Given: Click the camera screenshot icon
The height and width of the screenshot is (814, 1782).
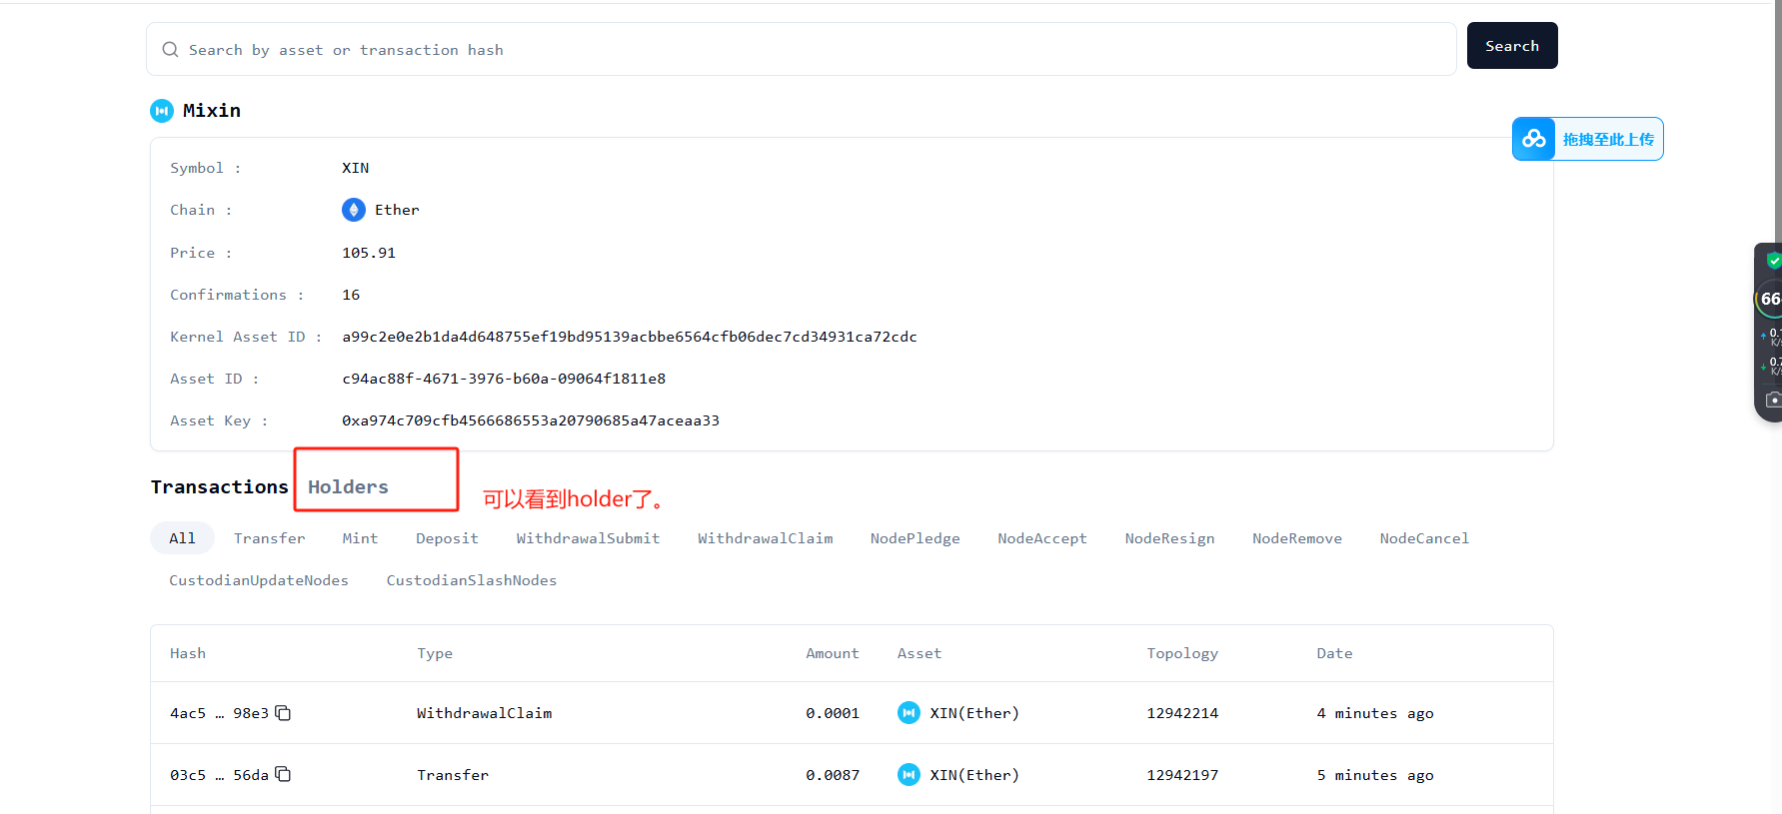Looking at the screenshot, I should pos(1772,400).
